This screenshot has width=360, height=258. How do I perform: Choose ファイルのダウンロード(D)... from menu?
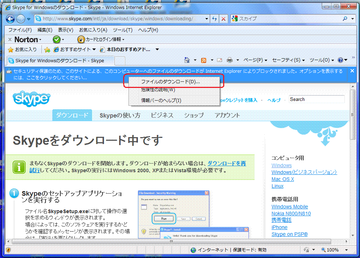tap(174, 82)
